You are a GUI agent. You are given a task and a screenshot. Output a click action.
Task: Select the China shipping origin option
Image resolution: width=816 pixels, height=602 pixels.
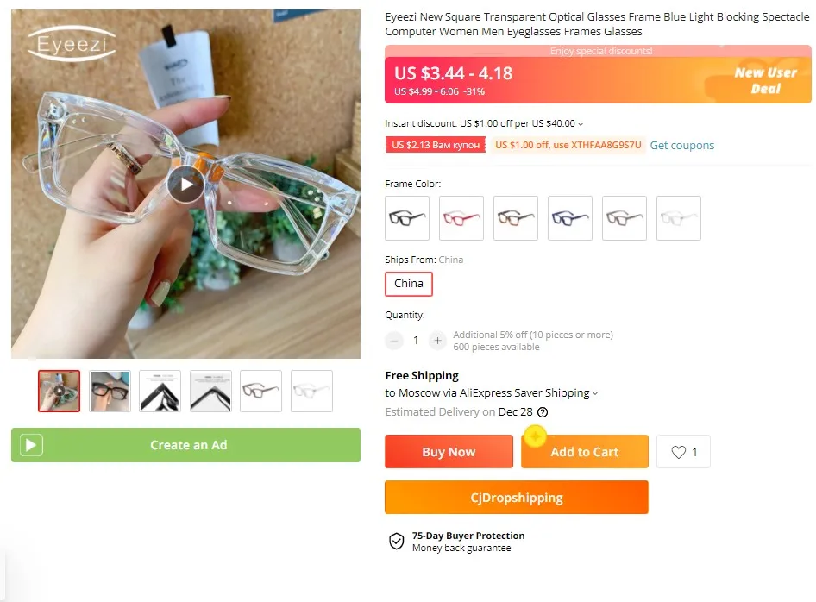point(409,284)
